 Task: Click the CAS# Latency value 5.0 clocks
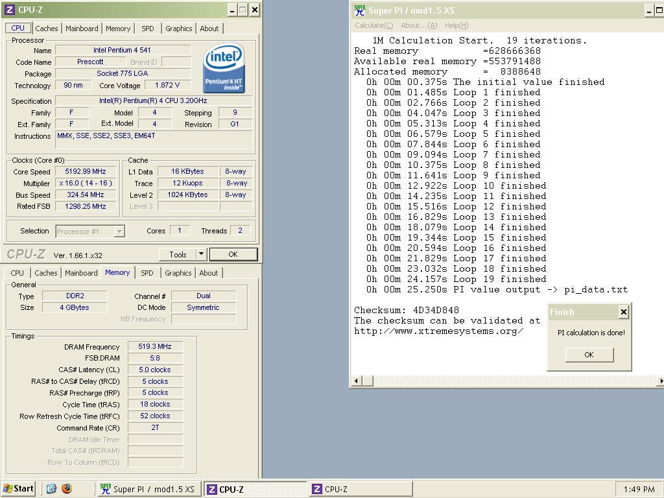pos(155,370)
